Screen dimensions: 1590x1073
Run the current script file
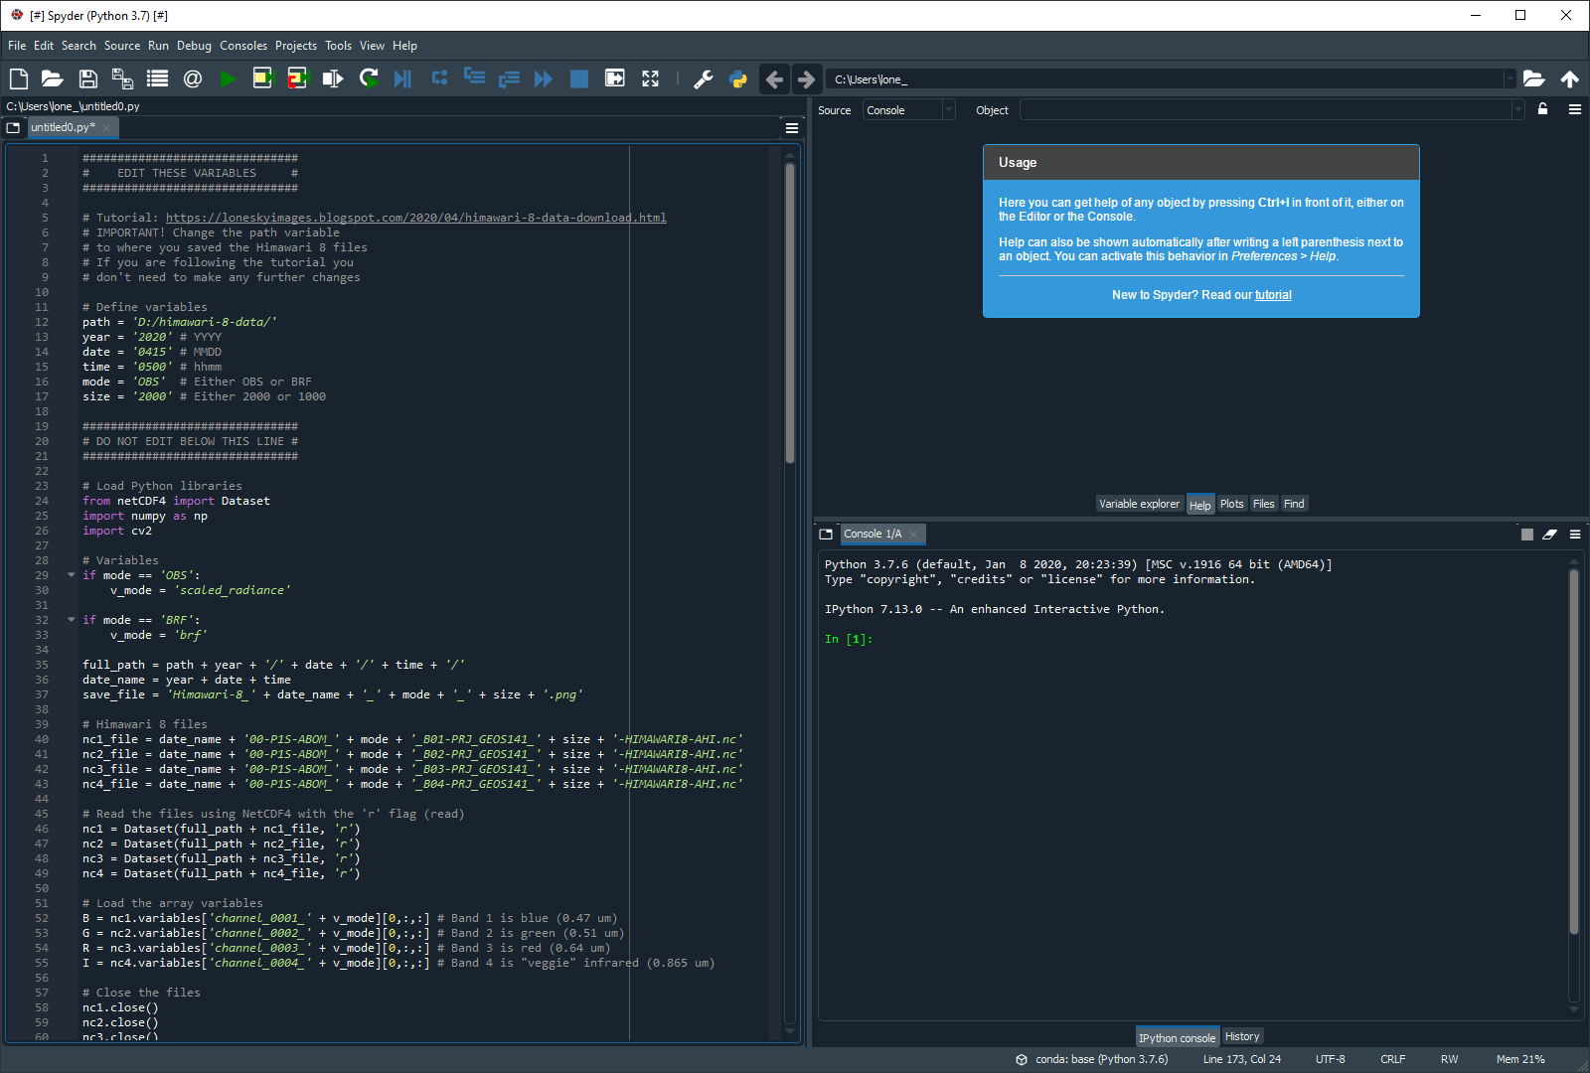point(228,78)
